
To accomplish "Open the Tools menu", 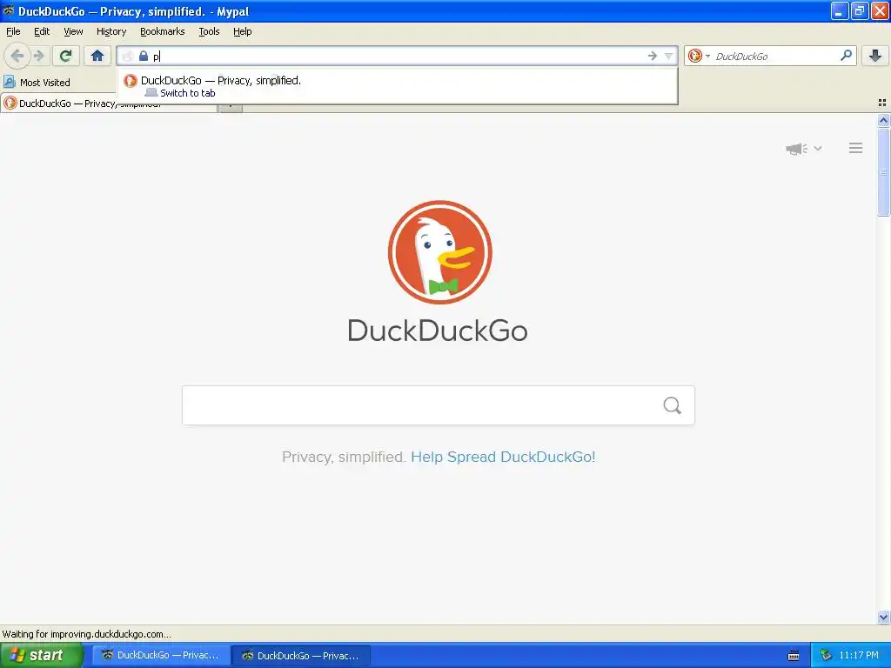I will (209, 31).
